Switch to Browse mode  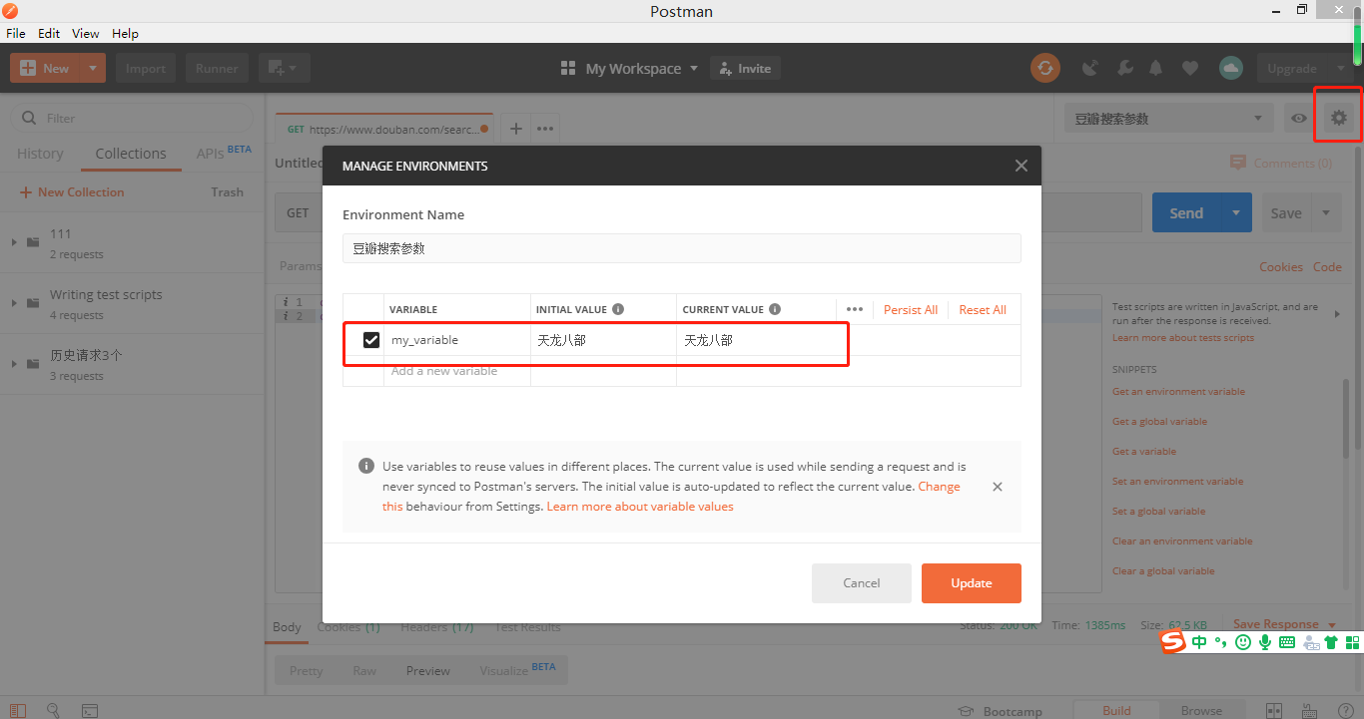(x=1201, y=711)
